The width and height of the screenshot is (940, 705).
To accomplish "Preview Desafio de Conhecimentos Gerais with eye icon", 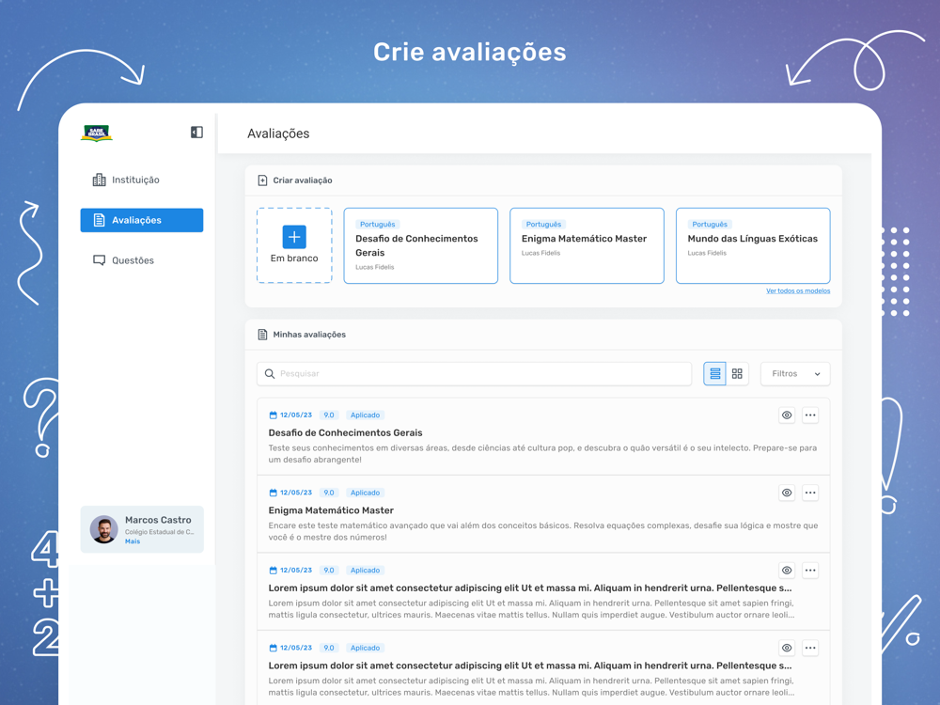I will coord(787,415).
